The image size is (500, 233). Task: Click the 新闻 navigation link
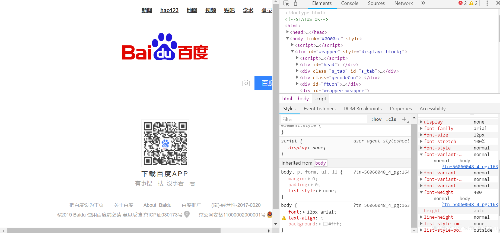click(x=147, y=10)
